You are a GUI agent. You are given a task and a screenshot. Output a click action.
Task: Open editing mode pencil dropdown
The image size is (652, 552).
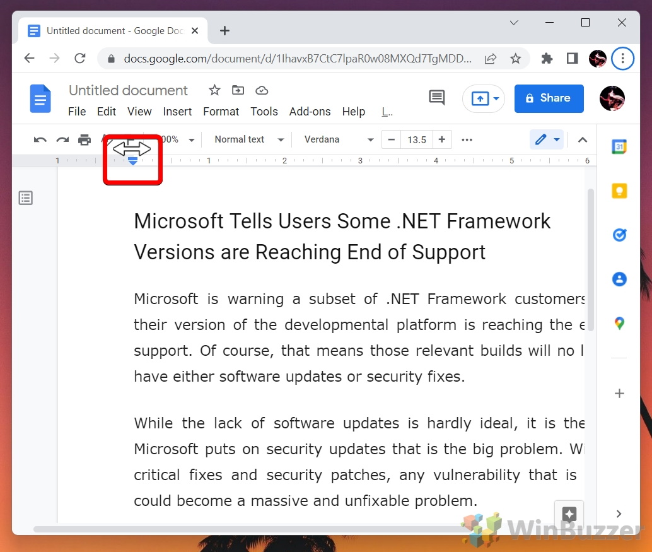click(x=547, y=139)
